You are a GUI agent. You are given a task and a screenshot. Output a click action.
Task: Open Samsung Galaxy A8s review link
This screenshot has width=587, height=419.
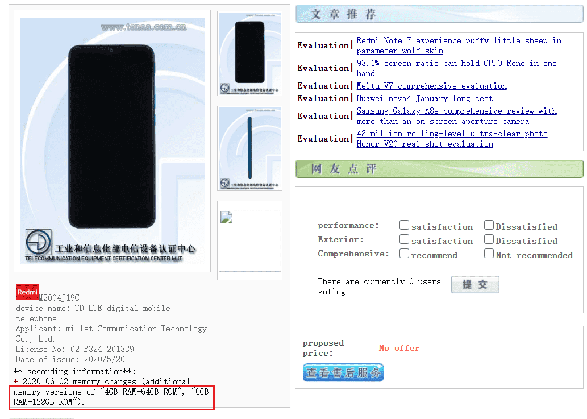tap(456, 116)
